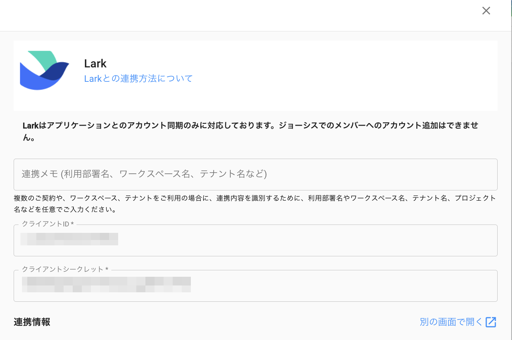Viewport: 512px width, 340px height.
Task: Click the 別の画面で開く link text
Action: [451, 322]
